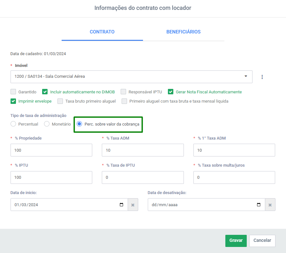
Task: Tick Taxa bruto primeiro aluguel
Action: click(60, 101)
